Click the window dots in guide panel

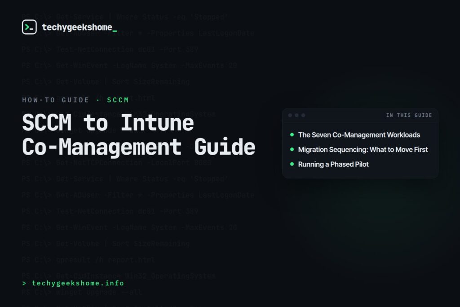(x=296, y=116)
